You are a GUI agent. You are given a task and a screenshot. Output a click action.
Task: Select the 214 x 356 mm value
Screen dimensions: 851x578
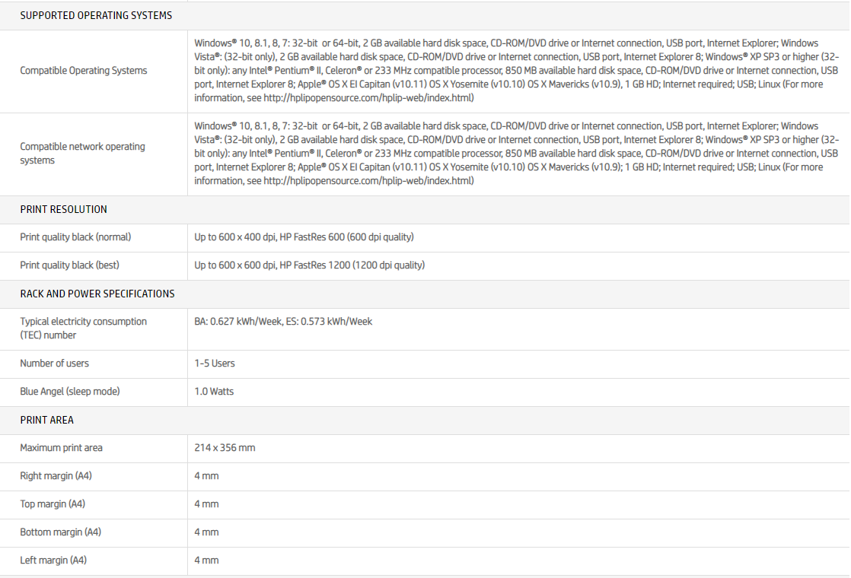225,448
